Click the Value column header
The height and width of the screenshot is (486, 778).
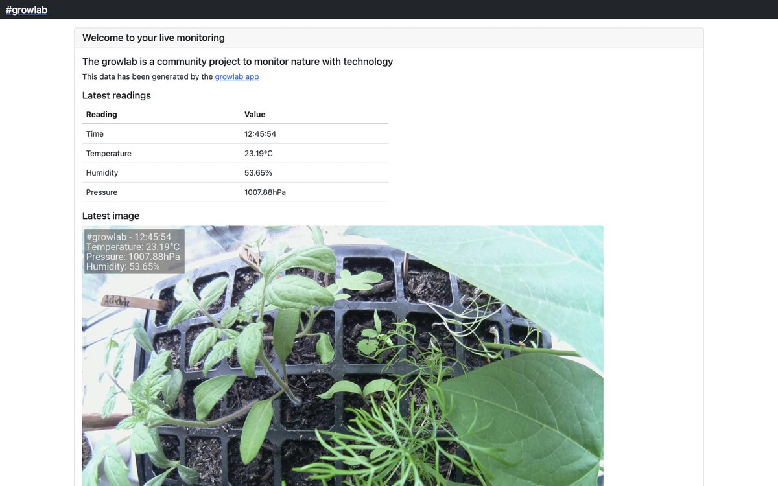coord(255,115)
